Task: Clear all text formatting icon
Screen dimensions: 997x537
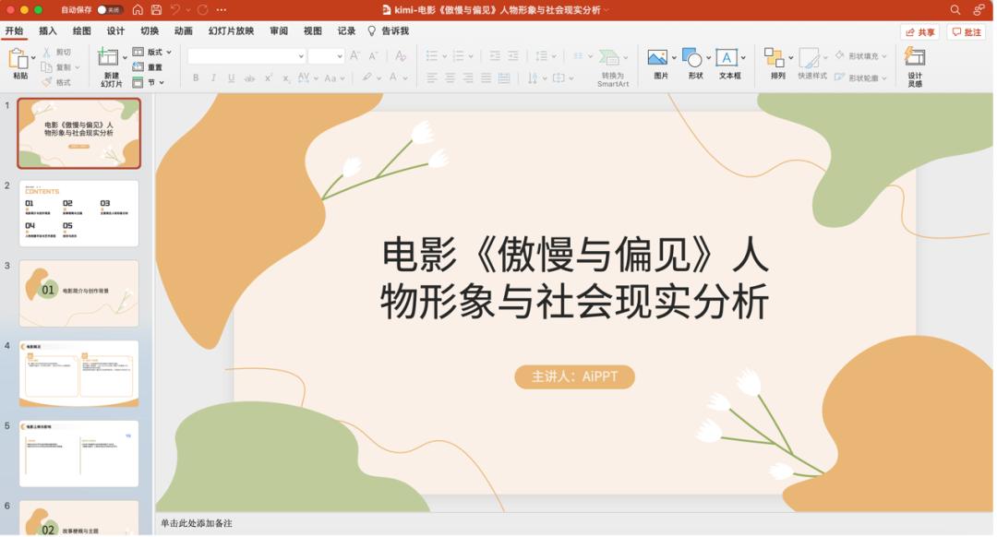Action: coord(401,56)
